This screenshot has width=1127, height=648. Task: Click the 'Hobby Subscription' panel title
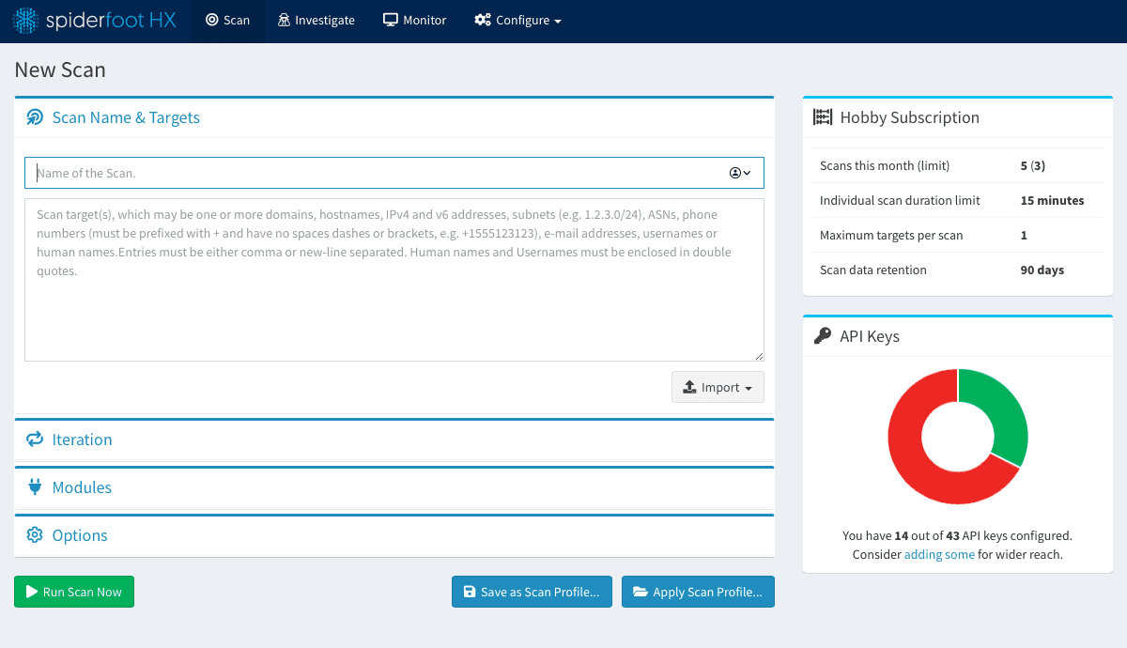pyautogui.click(x=910, y=117)
